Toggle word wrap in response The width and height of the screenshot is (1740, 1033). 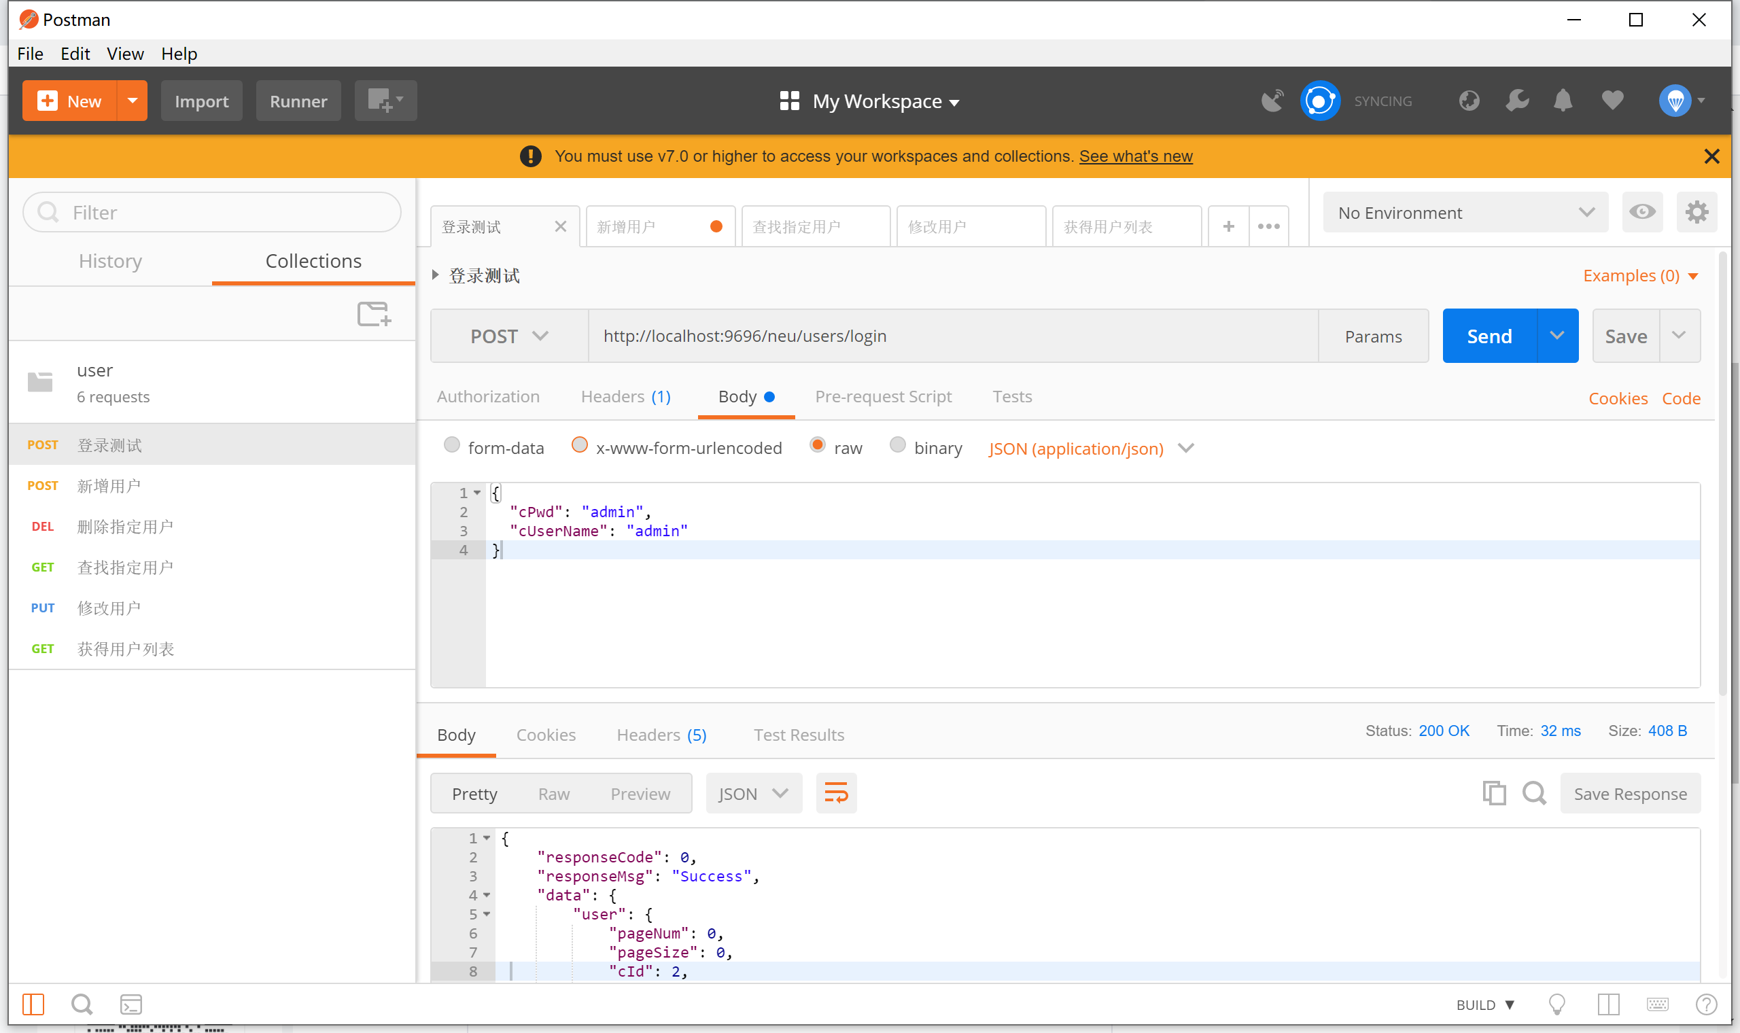[836, 793]
